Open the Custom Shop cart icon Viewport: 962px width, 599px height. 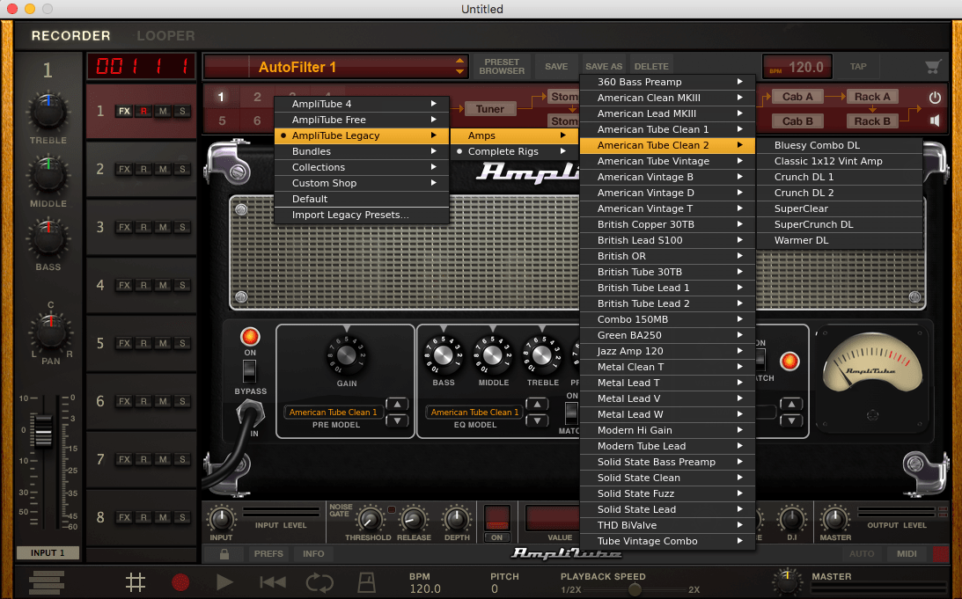click(933, 67)
